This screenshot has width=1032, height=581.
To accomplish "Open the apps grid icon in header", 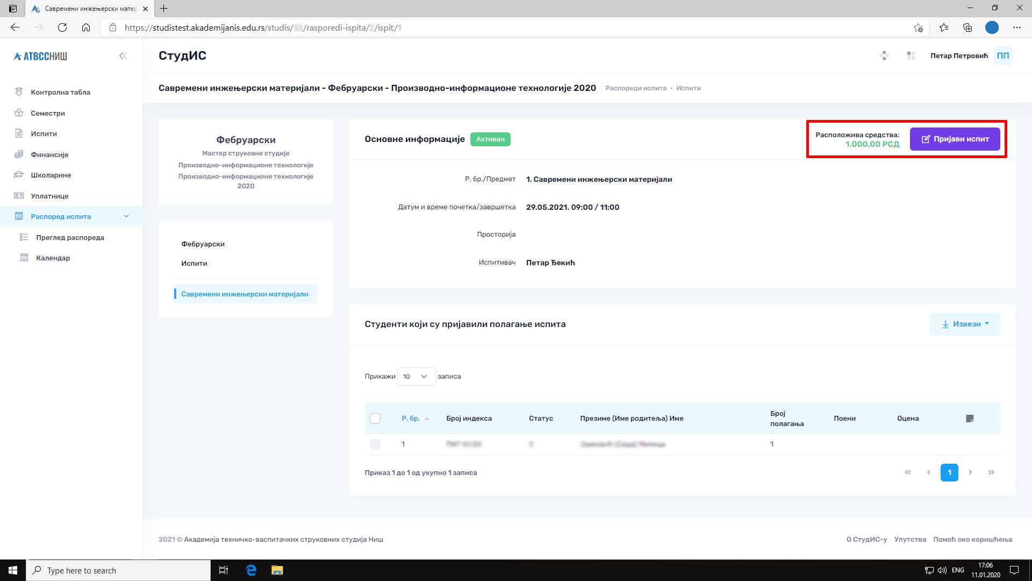I will (x=911, y=55).
